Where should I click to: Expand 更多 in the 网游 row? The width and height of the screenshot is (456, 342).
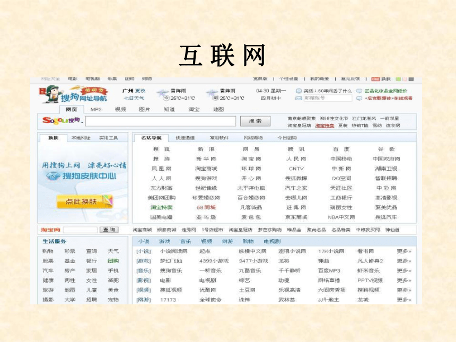[x=404, y=300]
